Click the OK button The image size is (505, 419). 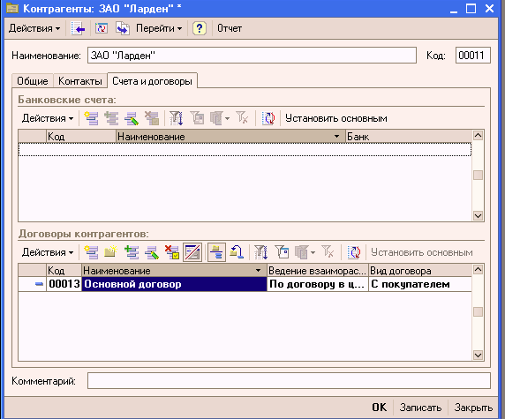click(x=380, y=408)
